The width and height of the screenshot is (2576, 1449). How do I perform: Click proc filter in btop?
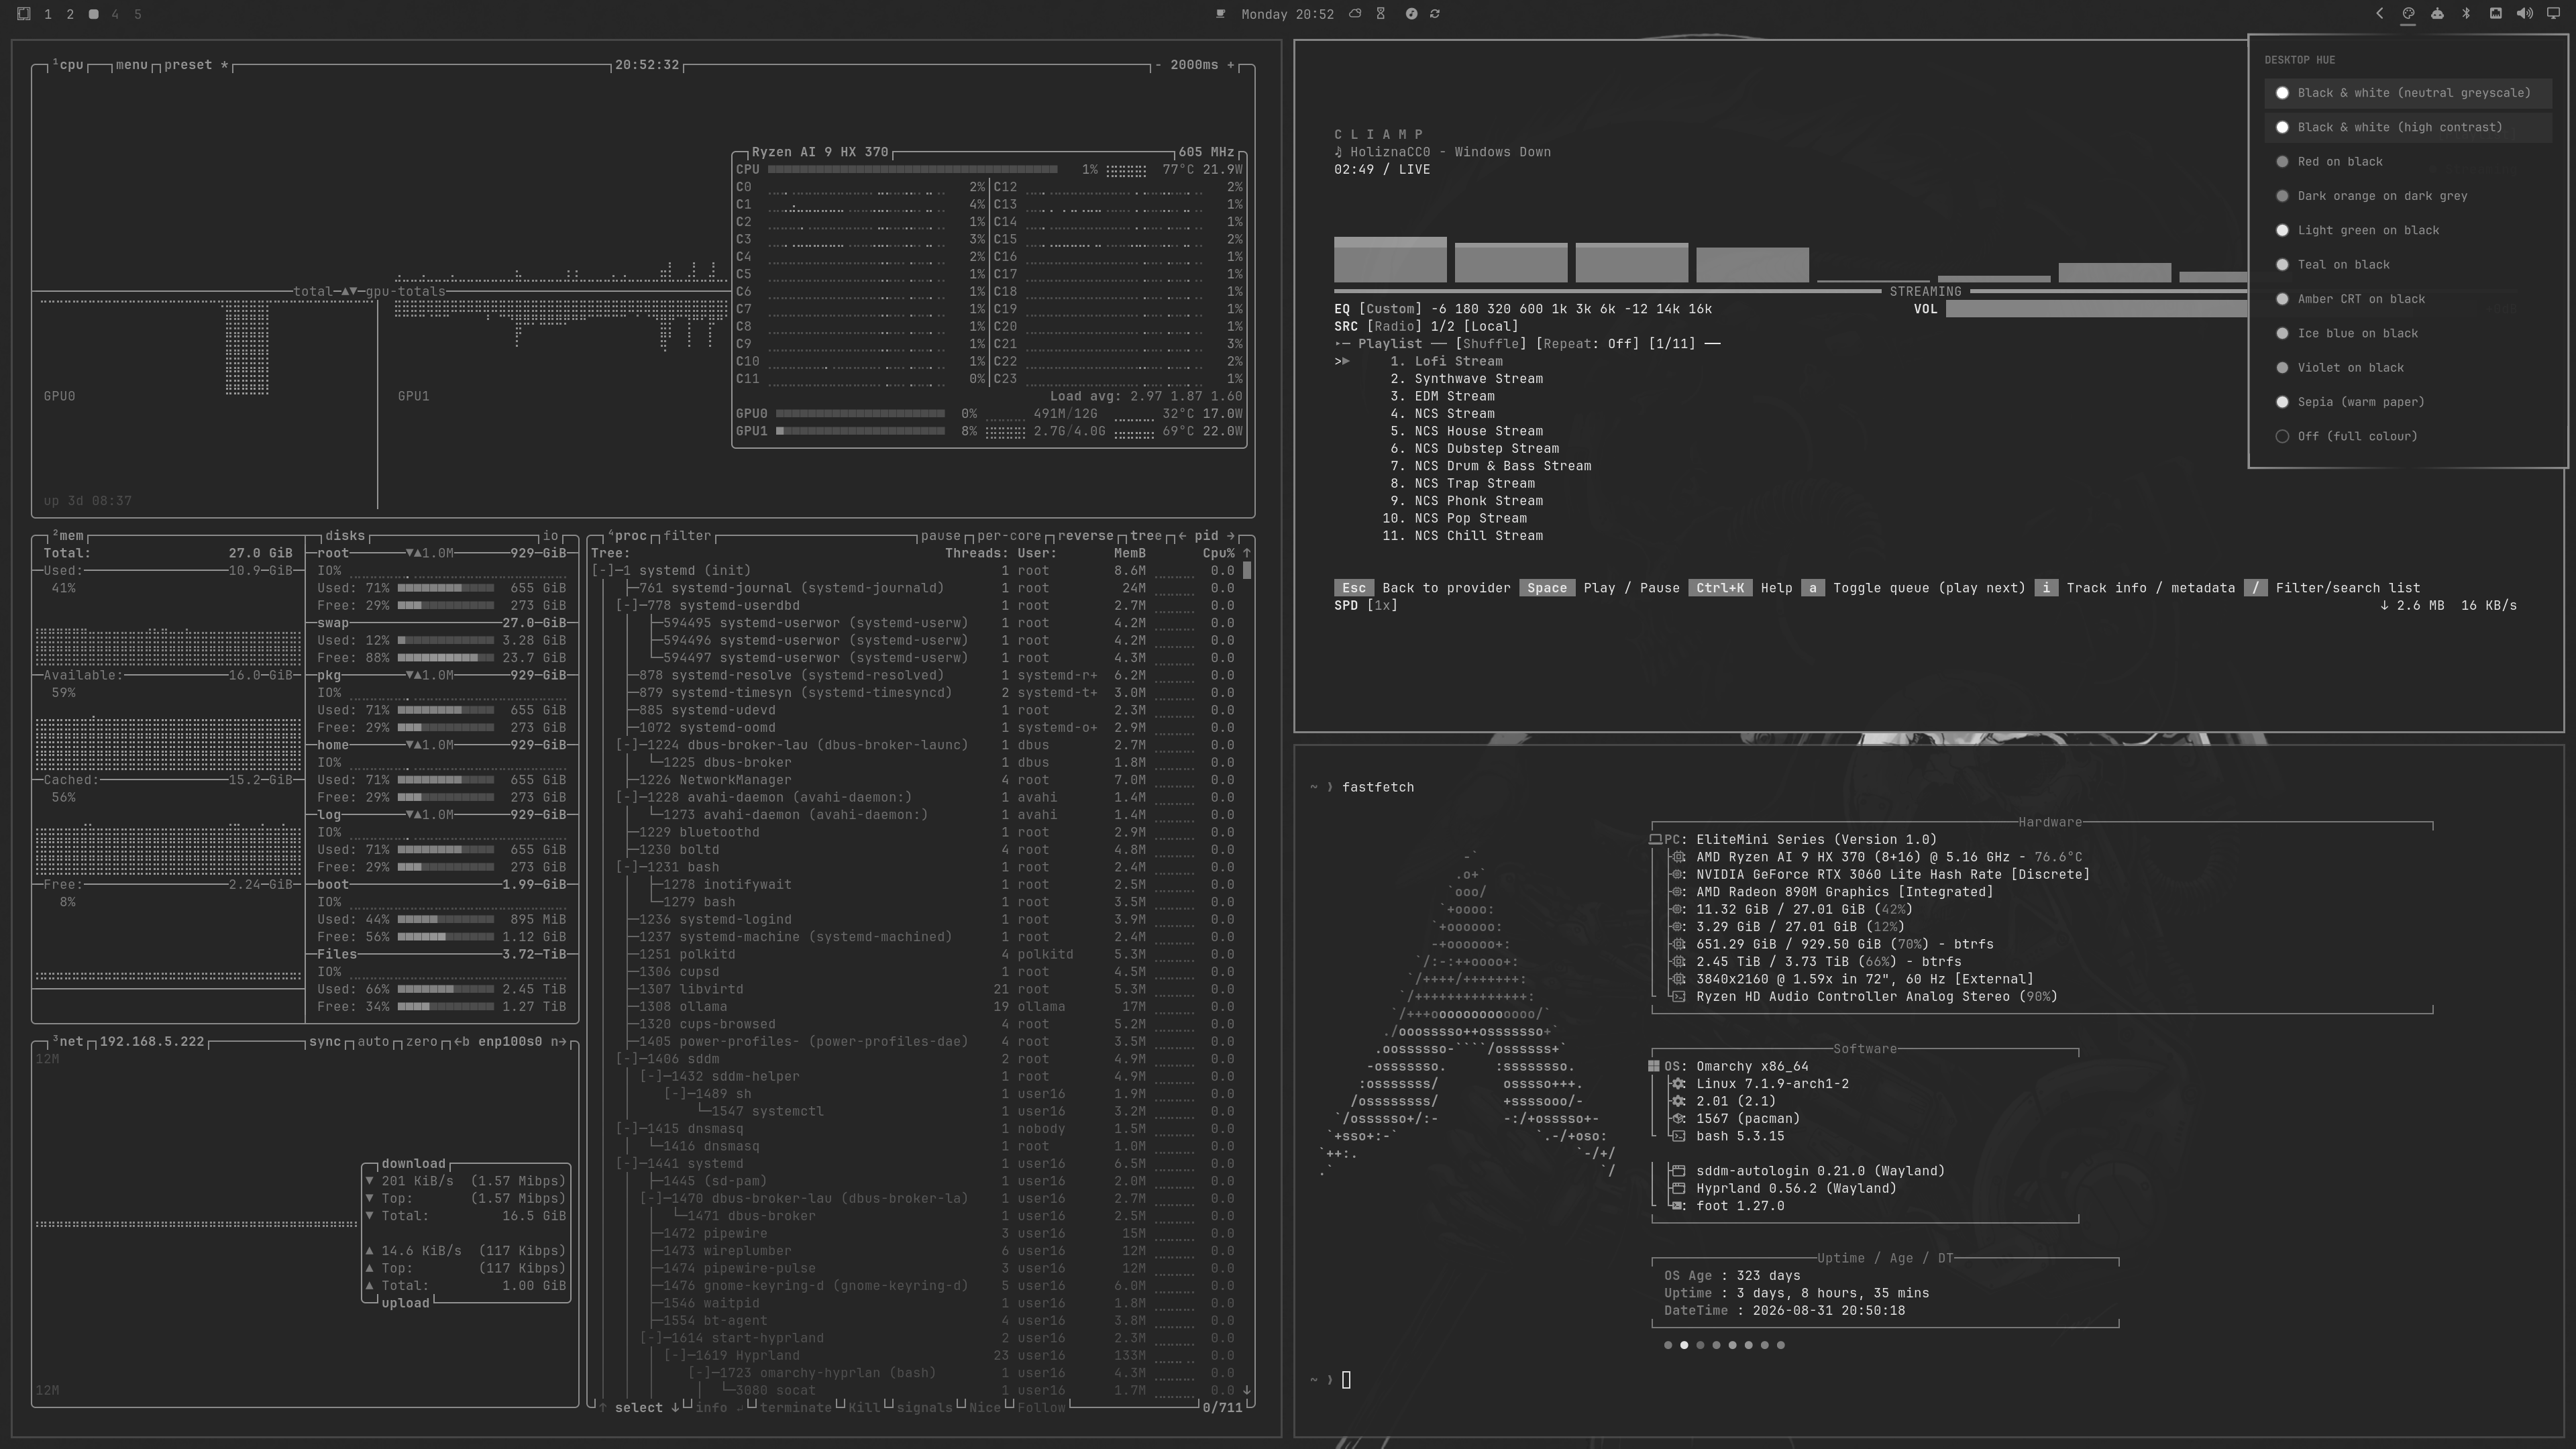687,536
